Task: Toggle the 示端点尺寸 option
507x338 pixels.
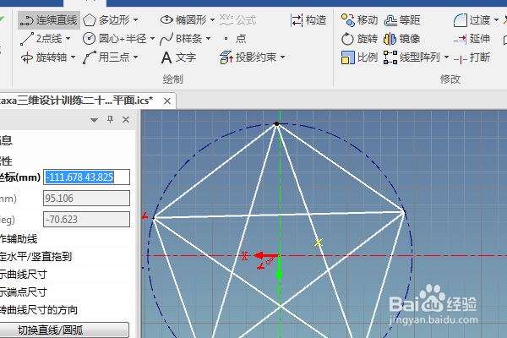Action: click(x=24, y=292)
